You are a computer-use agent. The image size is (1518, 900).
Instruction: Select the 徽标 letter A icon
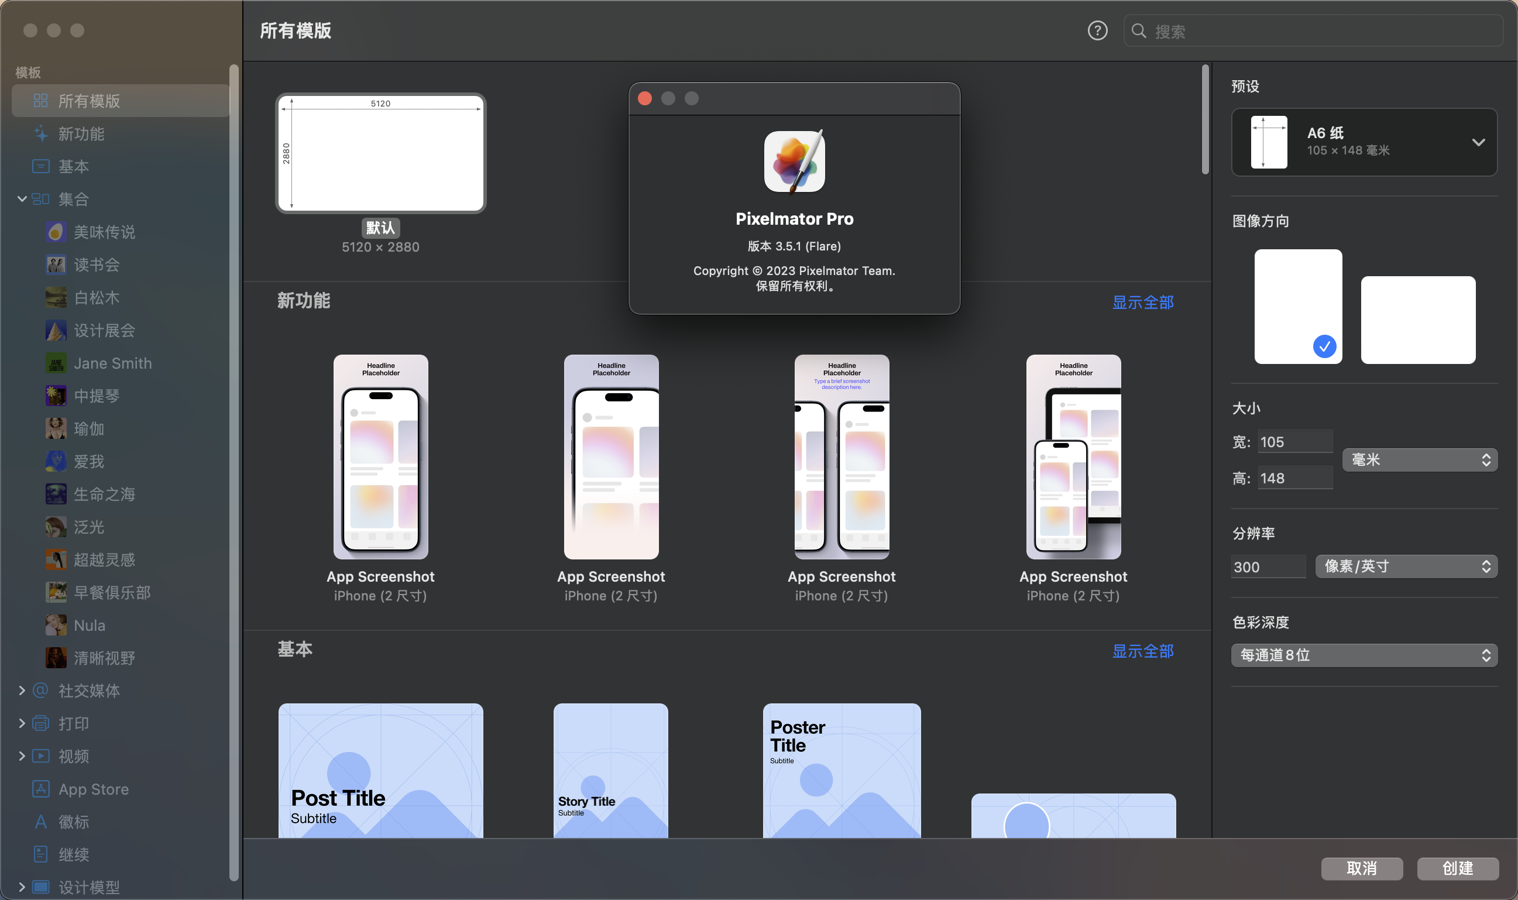[40, 821]
